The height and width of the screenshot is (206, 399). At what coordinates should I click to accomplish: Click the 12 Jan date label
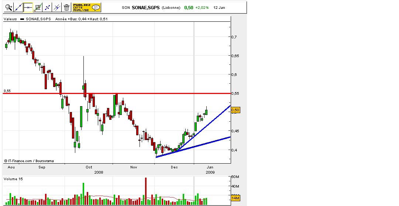tap(219, 8)
